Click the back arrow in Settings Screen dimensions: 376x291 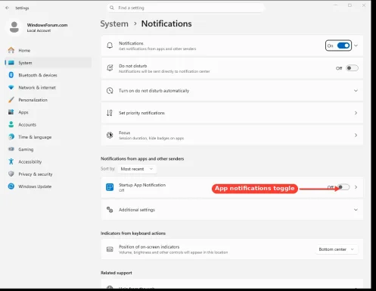[x=7, y=8]
